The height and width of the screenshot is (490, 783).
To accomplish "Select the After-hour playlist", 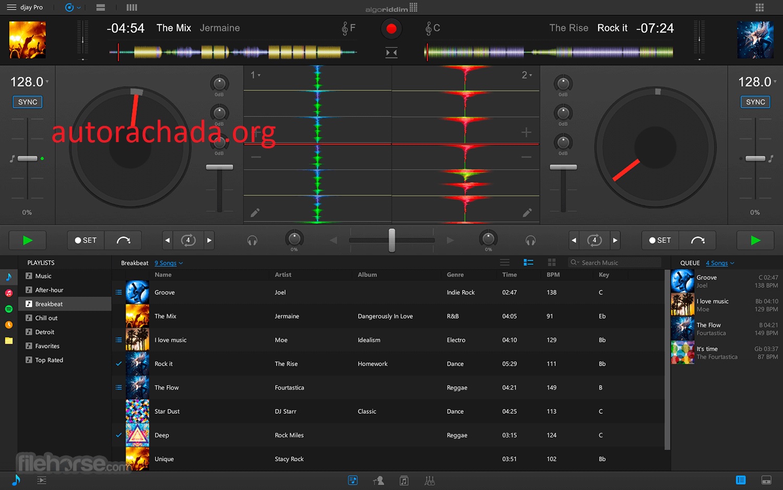I will click(x=65, y=290).
